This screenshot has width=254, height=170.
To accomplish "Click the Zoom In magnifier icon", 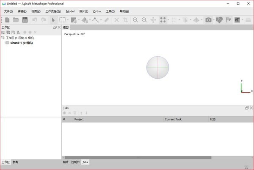I will tap(135, 20).
